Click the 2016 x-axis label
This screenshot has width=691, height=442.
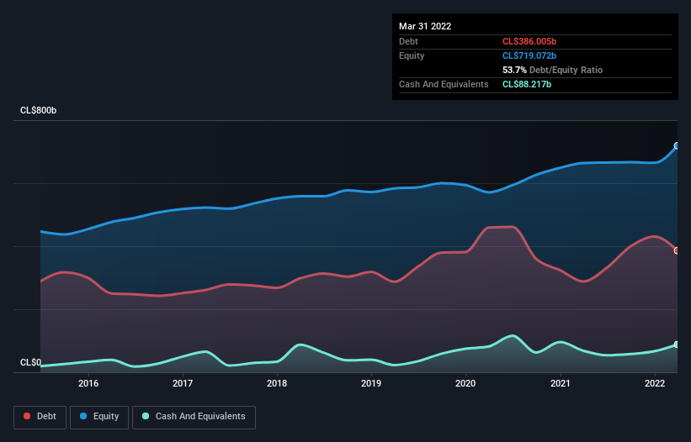pyautogui.click(x=88, y=383)
